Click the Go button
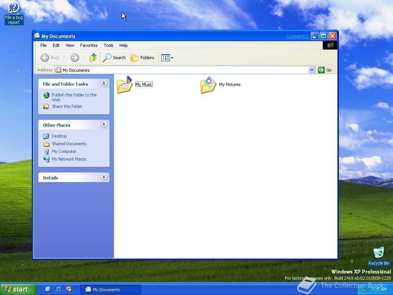Image resolution: width=393 pixels, height=295 pixels. (x=325, y=70)
